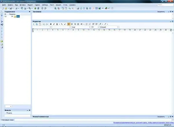
Task: Toggle the checkbox next to New tree item
Action: (x=12, y=17)
